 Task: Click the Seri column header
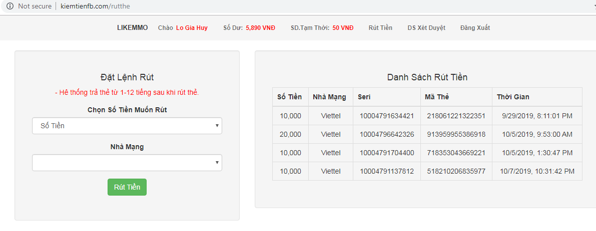(364, 97)
